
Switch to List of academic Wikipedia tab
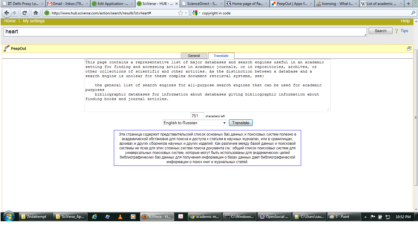tap(382, 4)
